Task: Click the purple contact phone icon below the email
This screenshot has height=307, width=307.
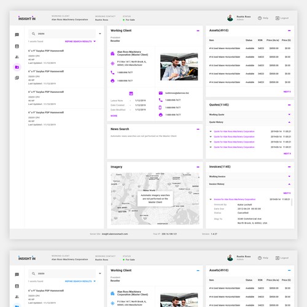Action: (161, 100)
